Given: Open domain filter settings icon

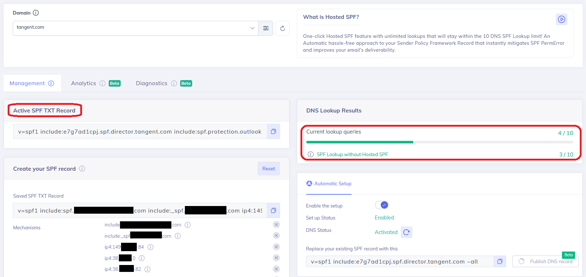Looking at the screenshot, I should pos(266,28).
